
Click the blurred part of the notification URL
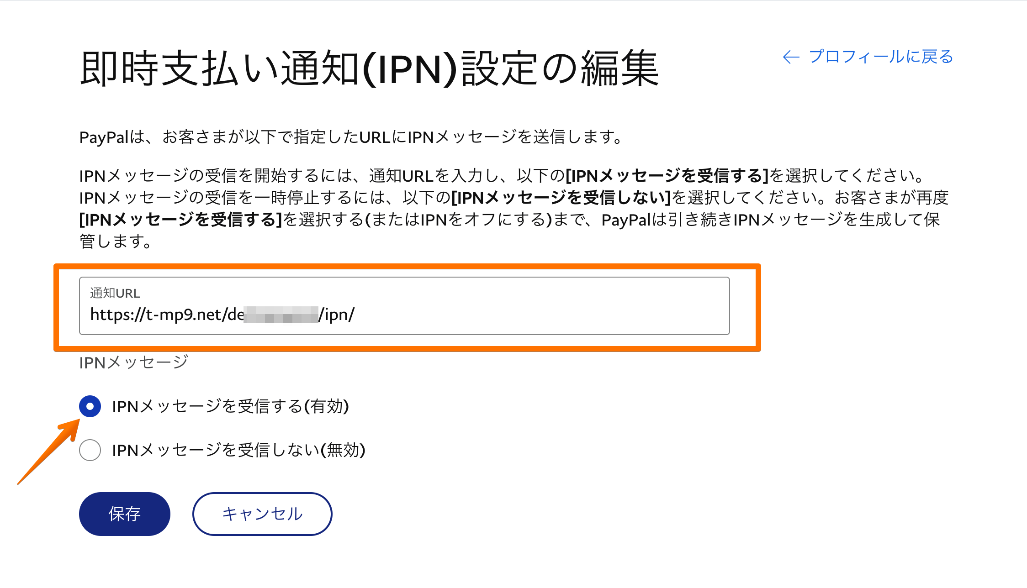(x=281, y=315)
